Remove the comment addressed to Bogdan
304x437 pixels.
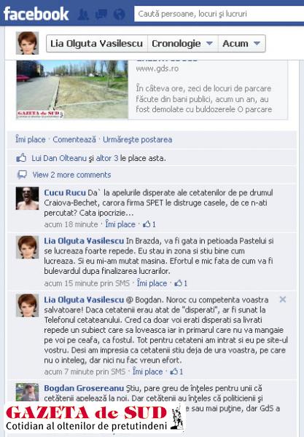tap(283, 299)
